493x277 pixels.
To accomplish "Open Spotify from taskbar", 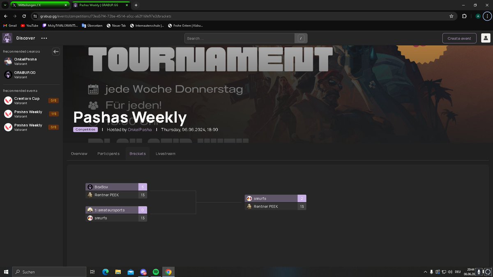I will [156, 272].
